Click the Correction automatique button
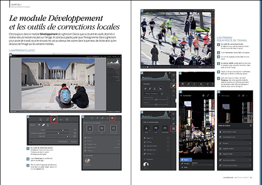Viewport: 262px width, 185px height. (151, 94)
